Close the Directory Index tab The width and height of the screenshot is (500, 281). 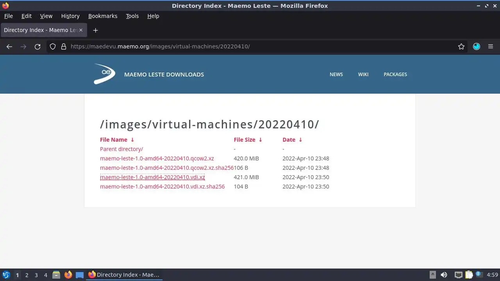click(x=81, y=30)
